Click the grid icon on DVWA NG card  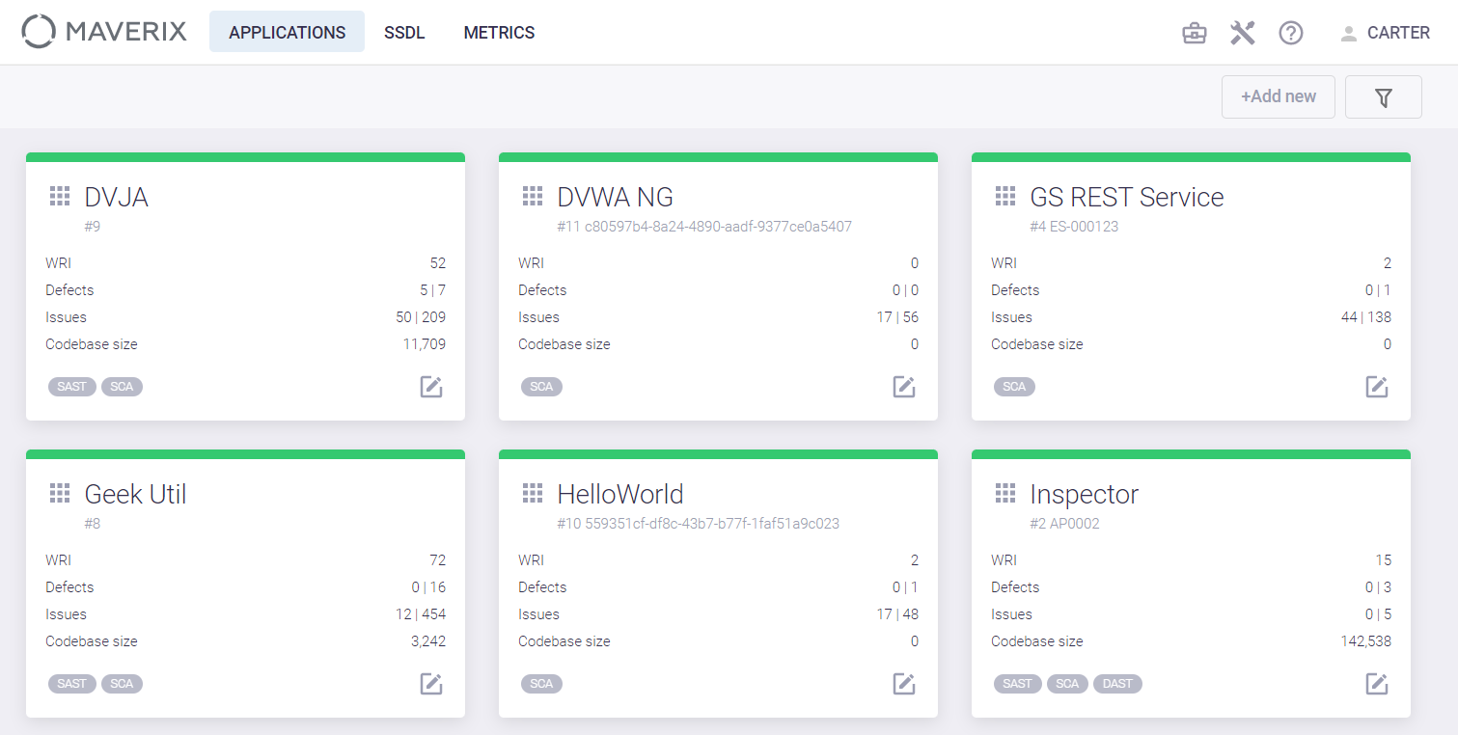click(x=533, y=197)
